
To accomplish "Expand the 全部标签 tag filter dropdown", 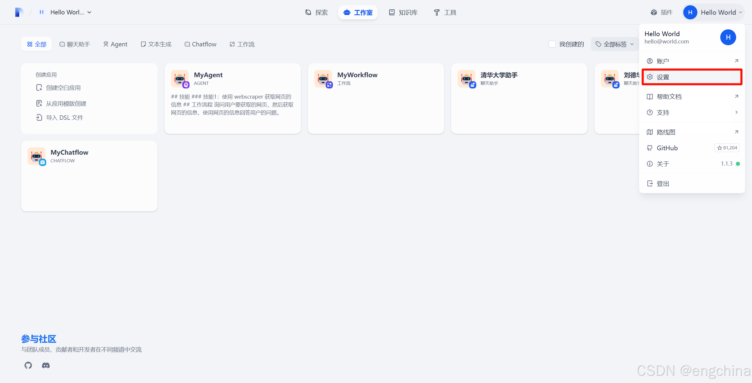I will coord(615,44).
